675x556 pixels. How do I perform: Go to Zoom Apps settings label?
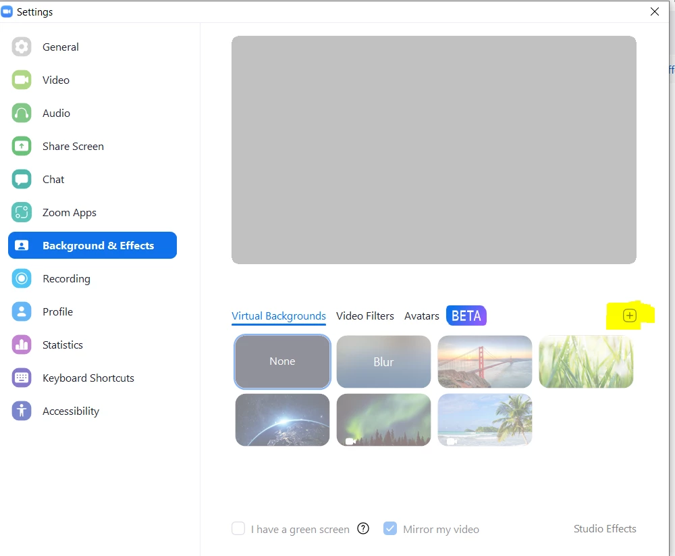click(70, 213)
